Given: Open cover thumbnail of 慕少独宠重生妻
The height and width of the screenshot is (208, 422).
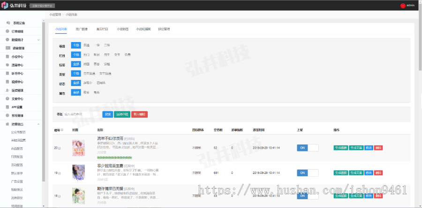Looking at the screenshot, I should tap(78, 172).
